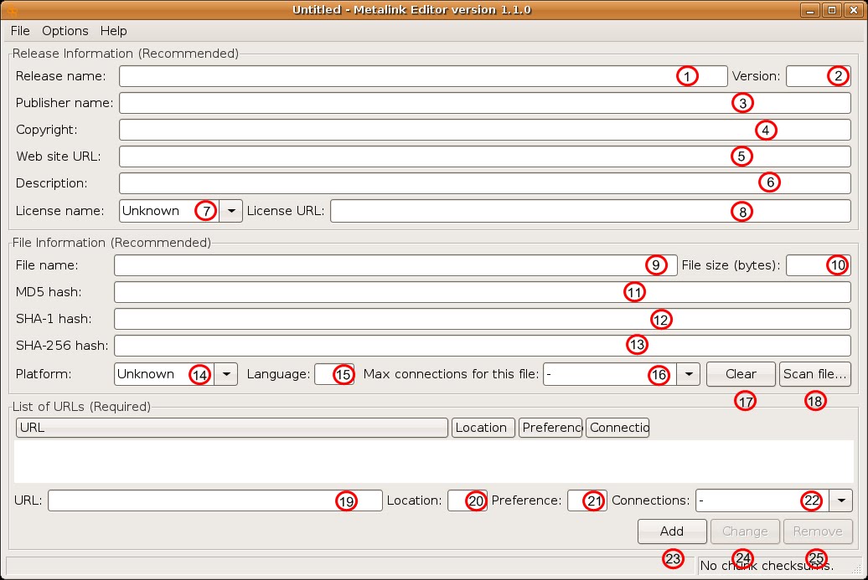Click the chunk checksums status text

(x=767, y=566)
